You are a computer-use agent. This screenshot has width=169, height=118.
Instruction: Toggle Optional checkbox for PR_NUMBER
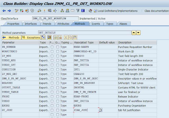[58, 47]
